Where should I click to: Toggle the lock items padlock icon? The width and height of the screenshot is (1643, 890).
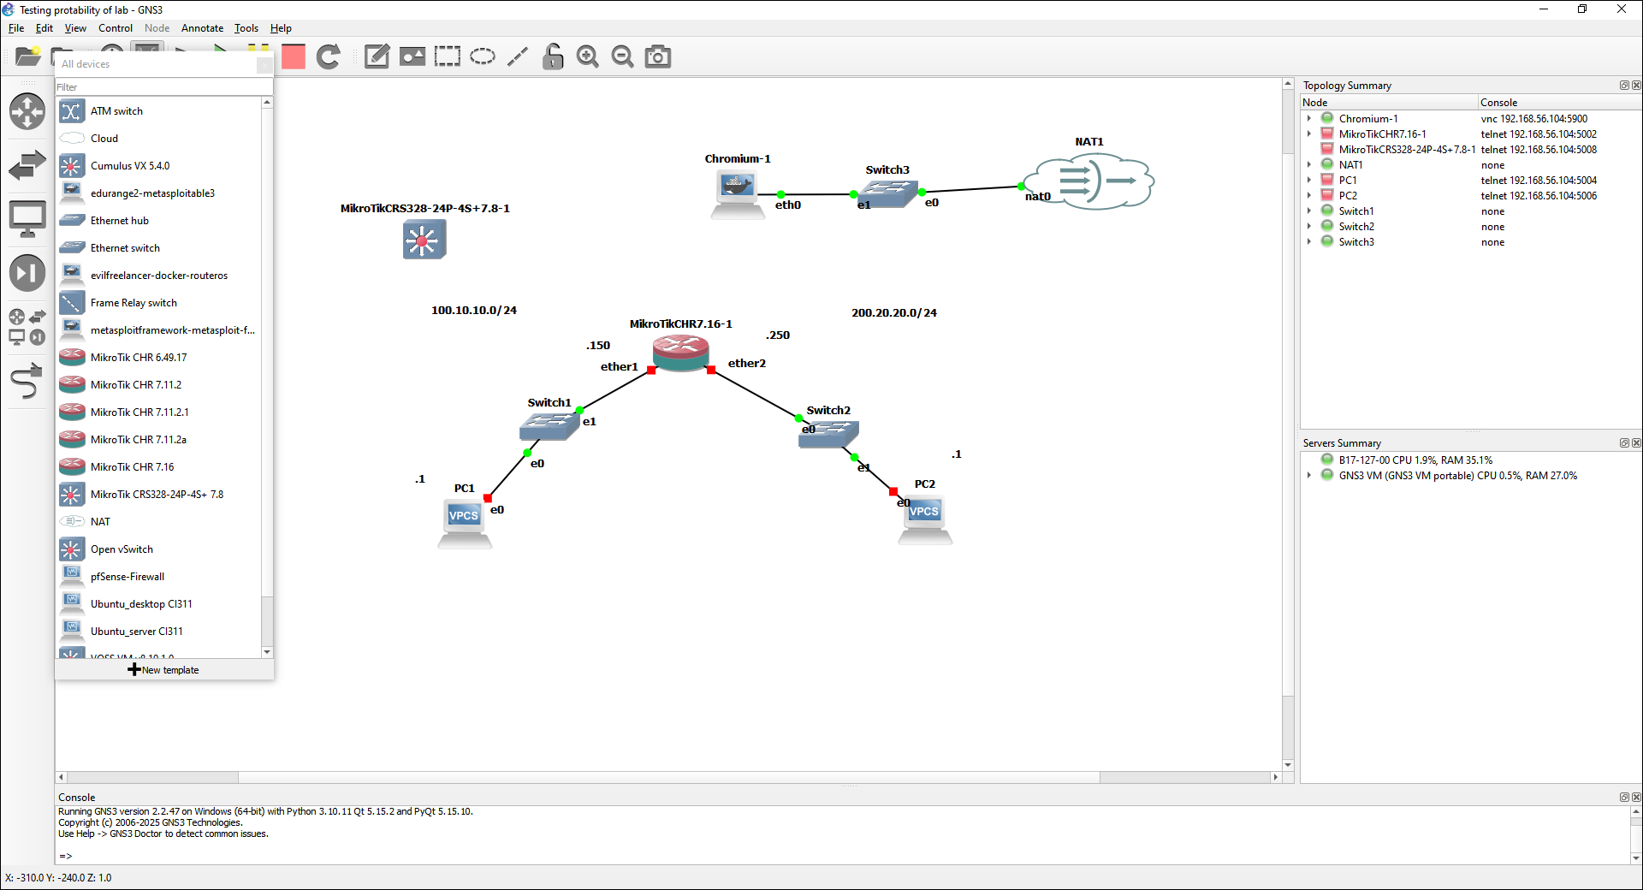click(553, 57)
